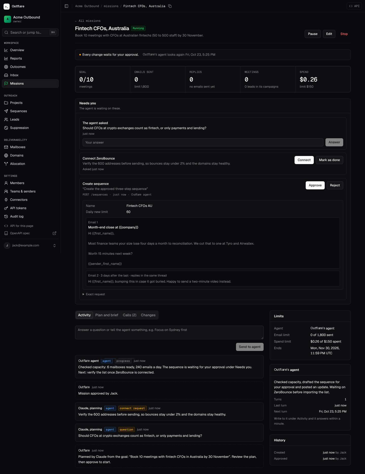Screen dimensions: 365x474
Task: Open Leads via its people icon
Action: click(x=6, y=120)
